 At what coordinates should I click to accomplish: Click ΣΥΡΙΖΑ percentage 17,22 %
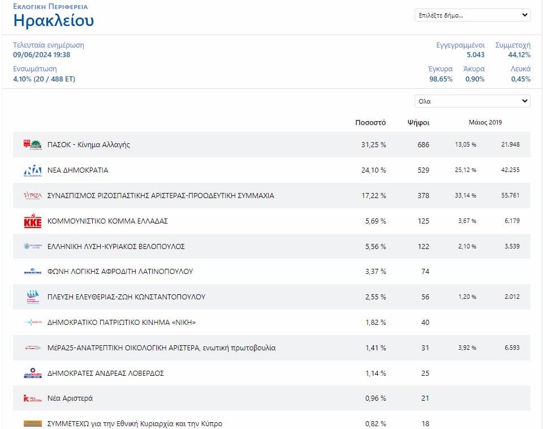[374, 195]
